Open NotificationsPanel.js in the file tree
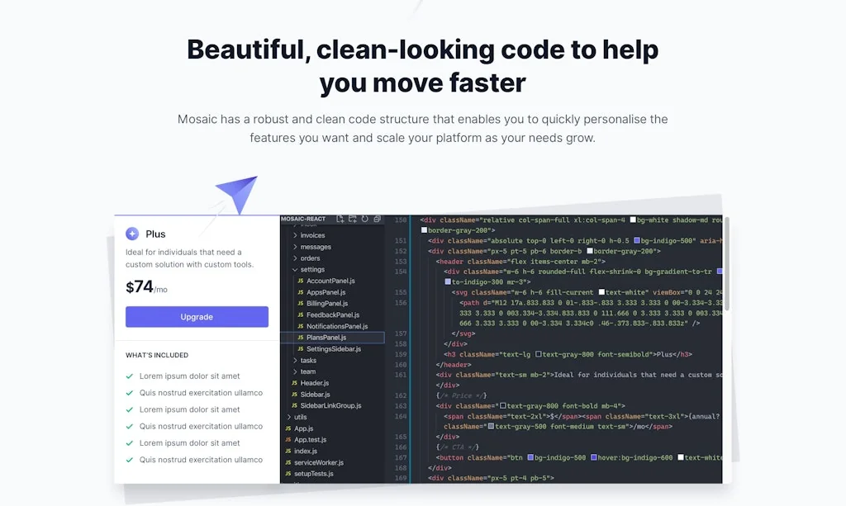Image resolution: width=846 pixels, height=506 pixels. pos(337,327)
